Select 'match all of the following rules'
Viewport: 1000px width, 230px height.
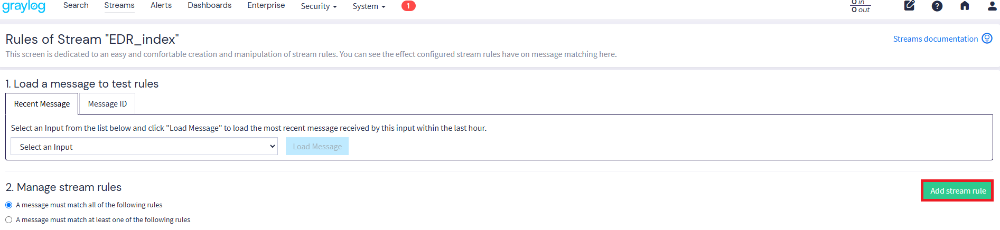(9, 205)
